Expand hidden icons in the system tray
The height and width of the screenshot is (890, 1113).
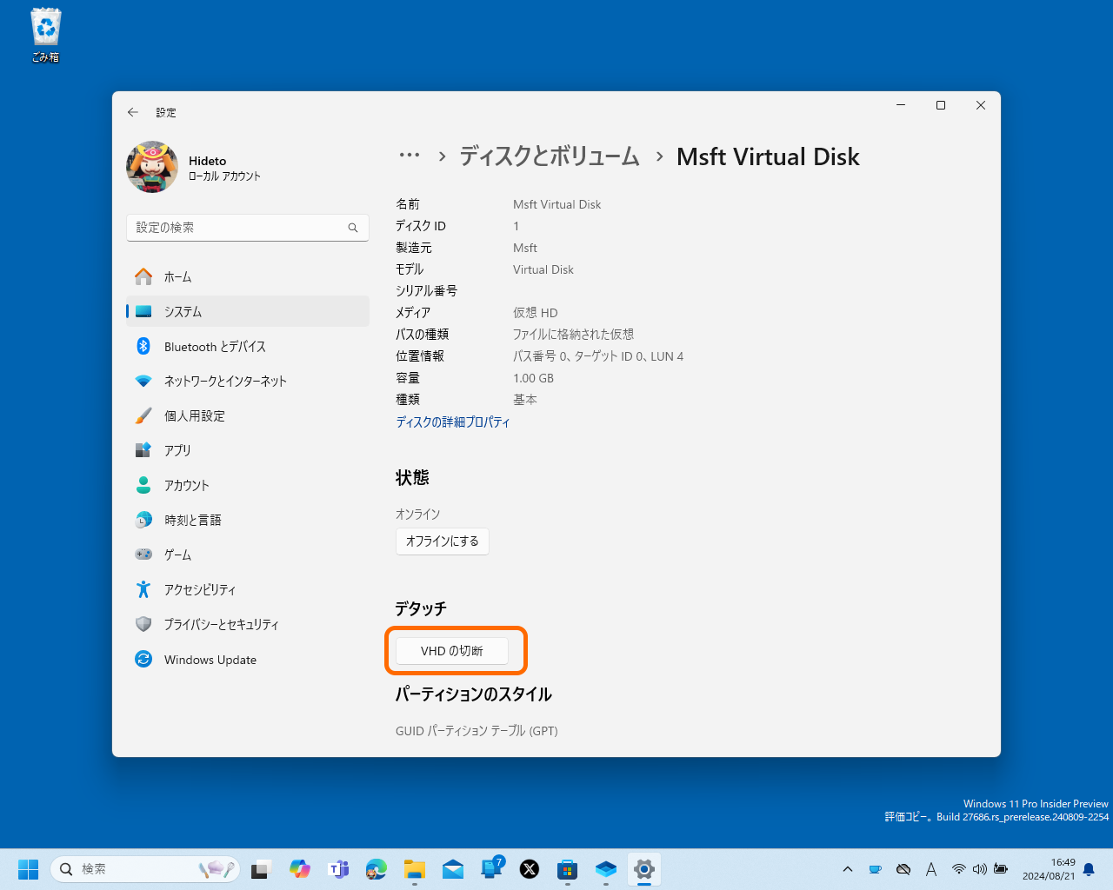click(x=848, y=868)
